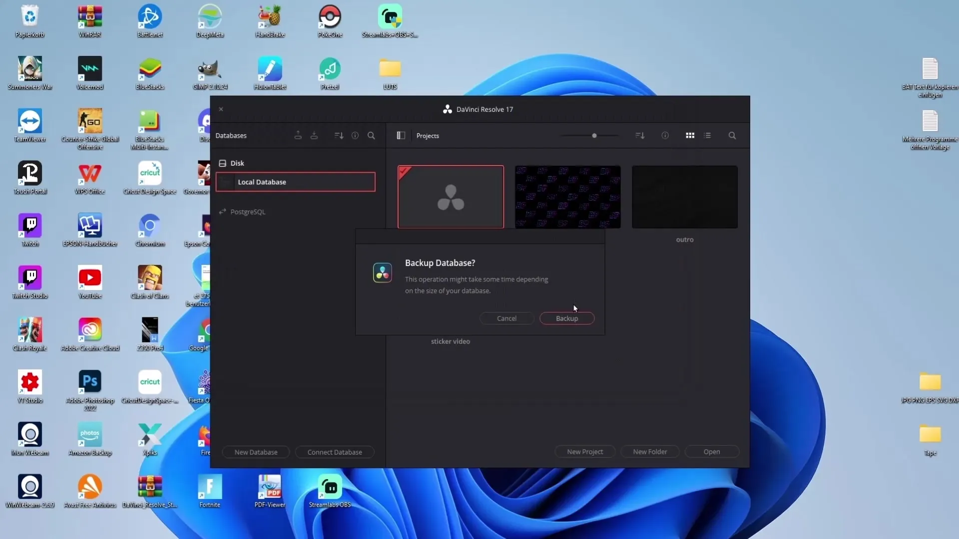959x539 pixels.
Task: Confirm with the Backup button
Action: [x=567, y=318]
